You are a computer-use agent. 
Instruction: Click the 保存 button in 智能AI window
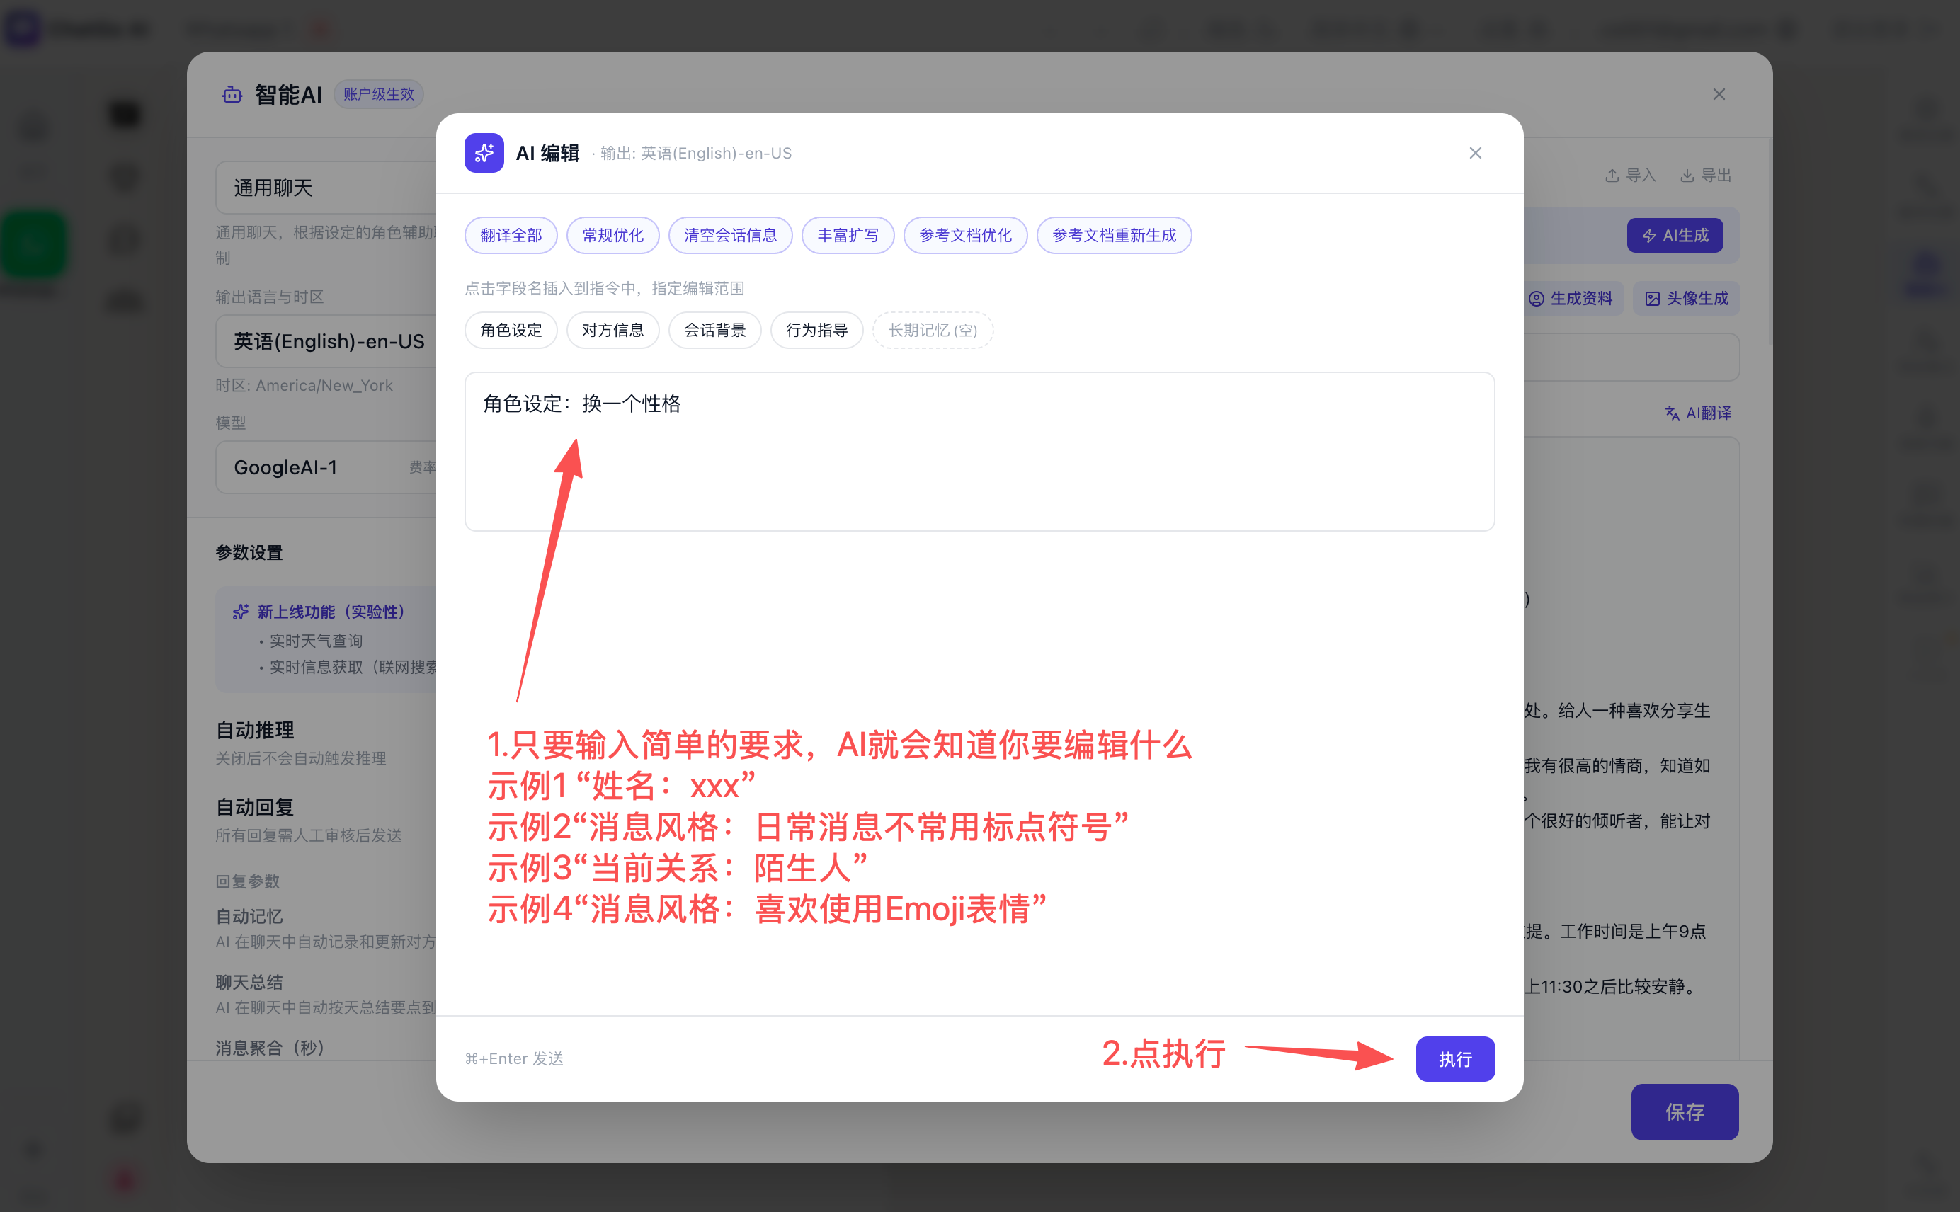(x=1685, y=1111)
